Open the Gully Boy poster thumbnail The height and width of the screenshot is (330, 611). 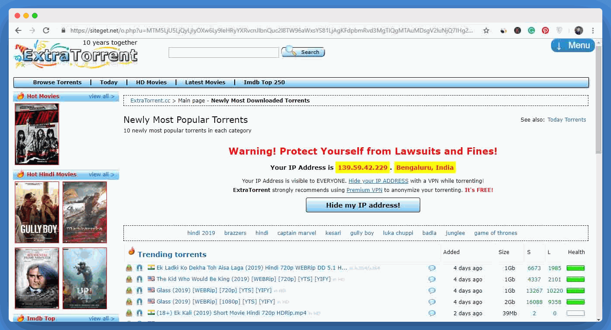pos(37,212)
